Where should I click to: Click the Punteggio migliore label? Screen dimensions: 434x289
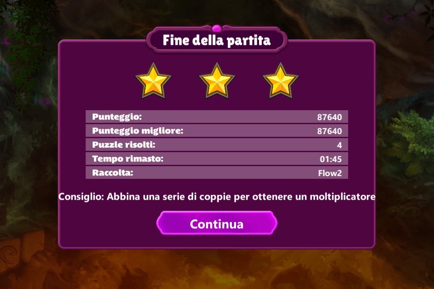[x=137, y=131]
